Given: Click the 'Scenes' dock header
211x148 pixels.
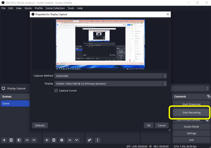Looking at the screenshot, I should [x=7, y=97].
